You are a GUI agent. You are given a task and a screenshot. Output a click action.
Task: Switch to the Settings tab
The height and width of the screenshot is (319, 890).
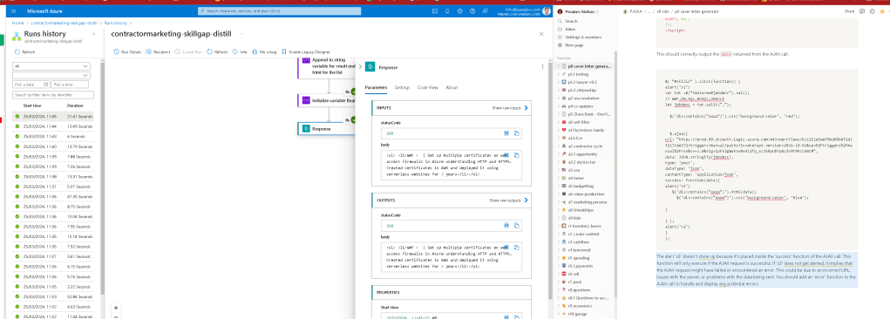[x=403, y=87]
